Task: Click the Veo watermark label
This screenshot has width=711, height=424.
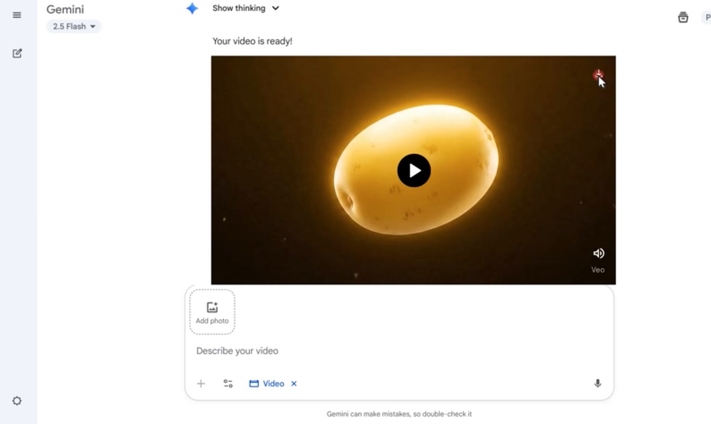Action: [598, 269]
